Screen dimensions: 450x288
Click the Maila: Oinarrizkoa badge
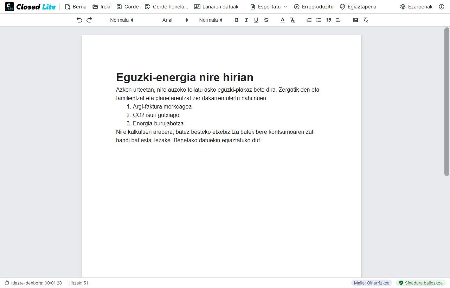[372, 283]
